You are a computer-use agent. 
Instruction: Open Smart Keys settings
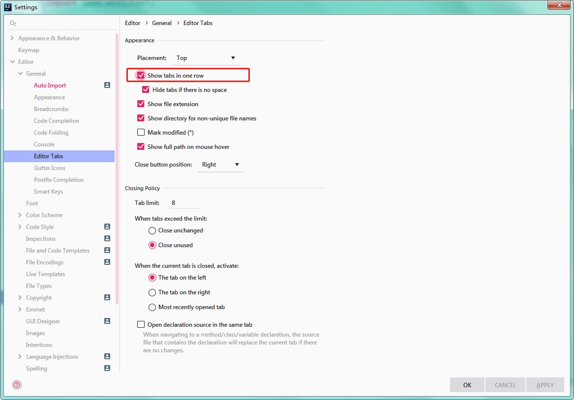click(x=48, y=192)
